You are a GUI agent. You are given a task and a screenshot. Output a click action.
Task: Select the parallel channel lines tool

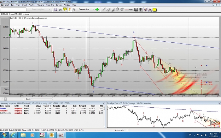coord(108,10)
